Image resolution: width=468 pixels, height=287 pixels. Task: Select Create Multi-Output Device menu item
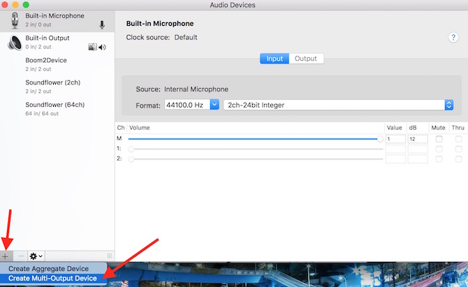tap(54, 279)
